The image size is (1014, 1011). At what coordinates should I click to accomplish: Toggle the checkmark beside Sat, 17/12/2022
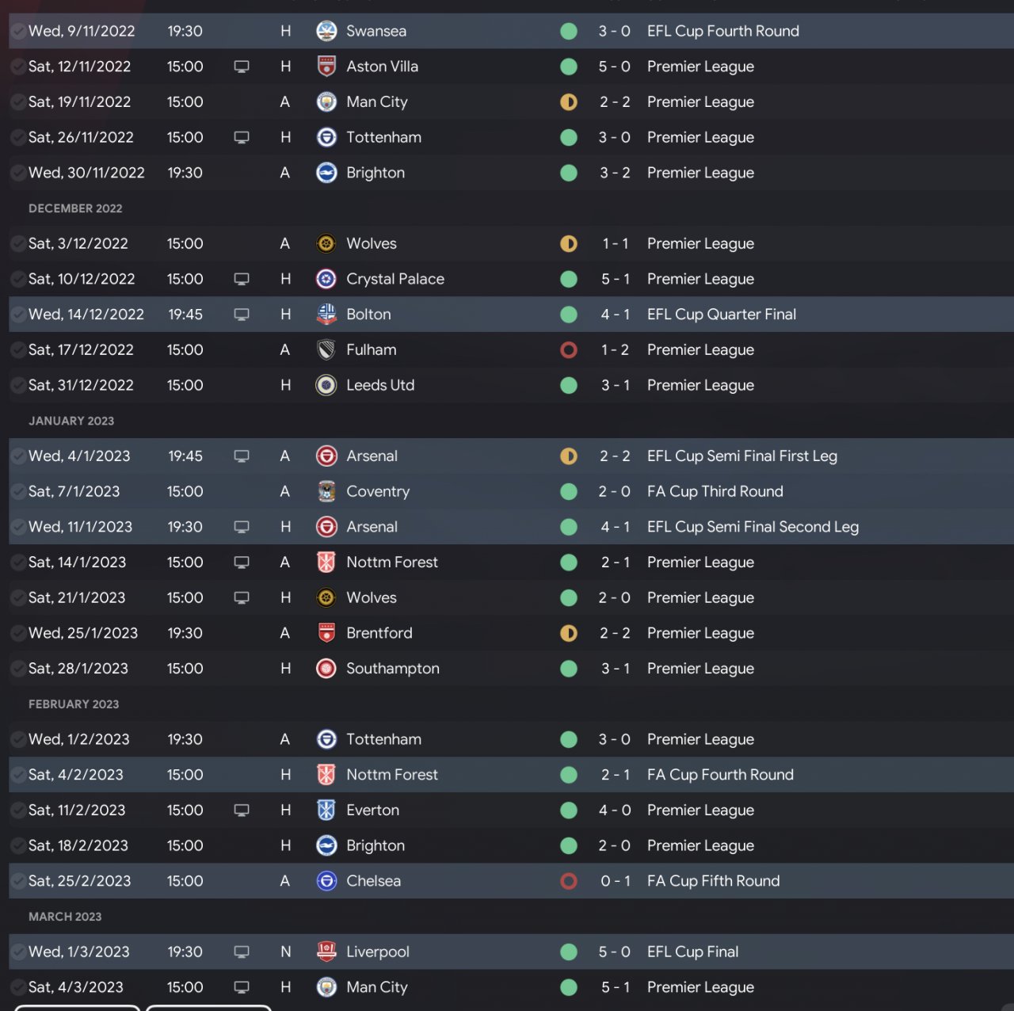(x=17, y=349)
